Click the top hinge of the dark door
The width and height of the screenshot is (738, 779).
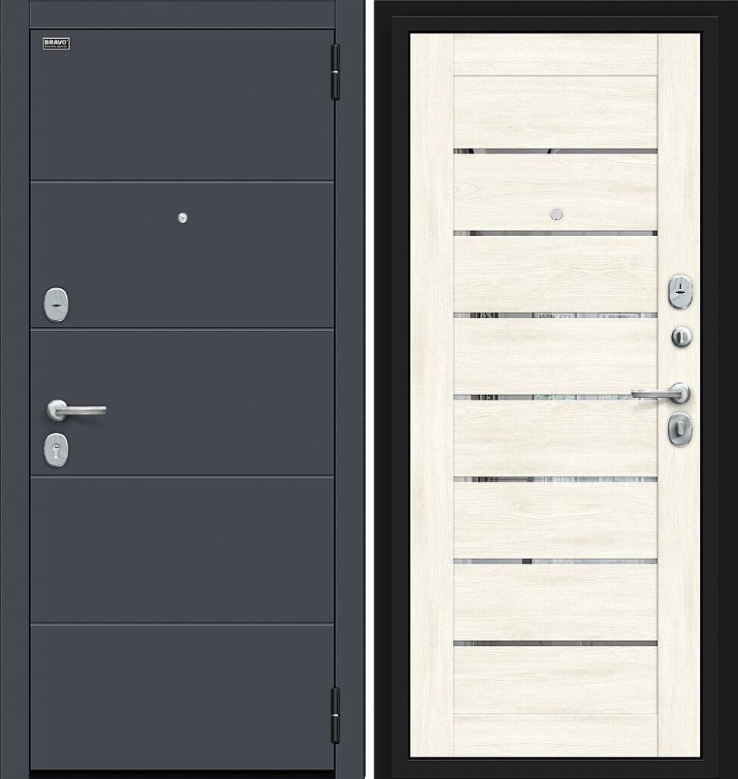336,72
